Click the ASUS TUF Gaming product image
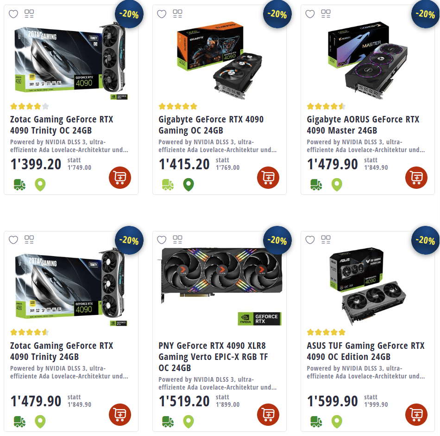Image resolution: width=440 pixels, height=436 pixels. click(x=368, y=287)
